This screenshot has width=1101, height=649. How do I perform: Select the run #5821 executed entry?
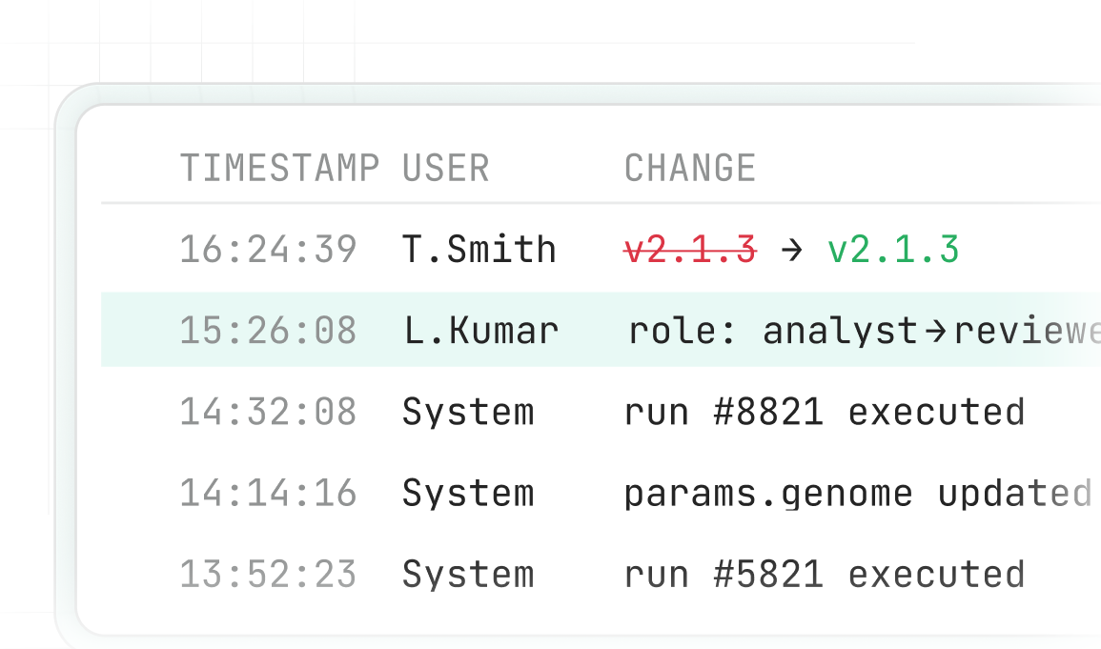[825, 575]
